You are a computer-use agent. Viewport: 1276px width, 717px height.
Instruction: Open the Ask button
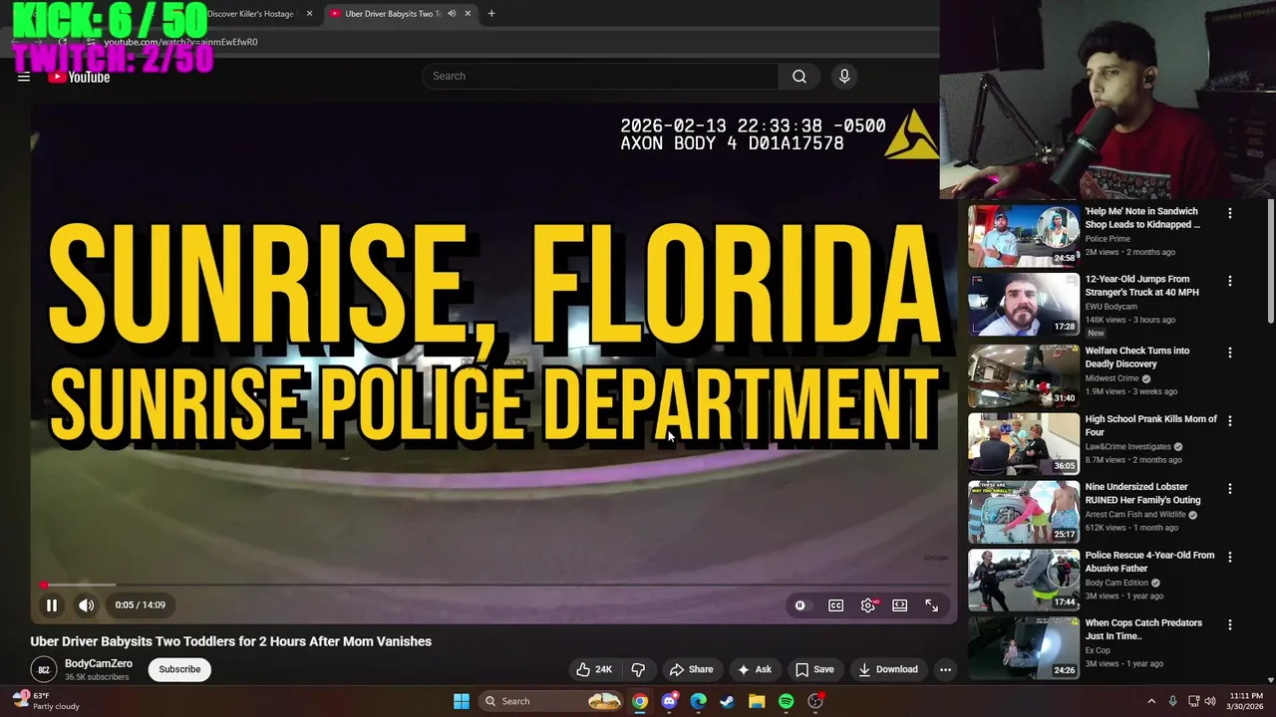tap(755, 669)
